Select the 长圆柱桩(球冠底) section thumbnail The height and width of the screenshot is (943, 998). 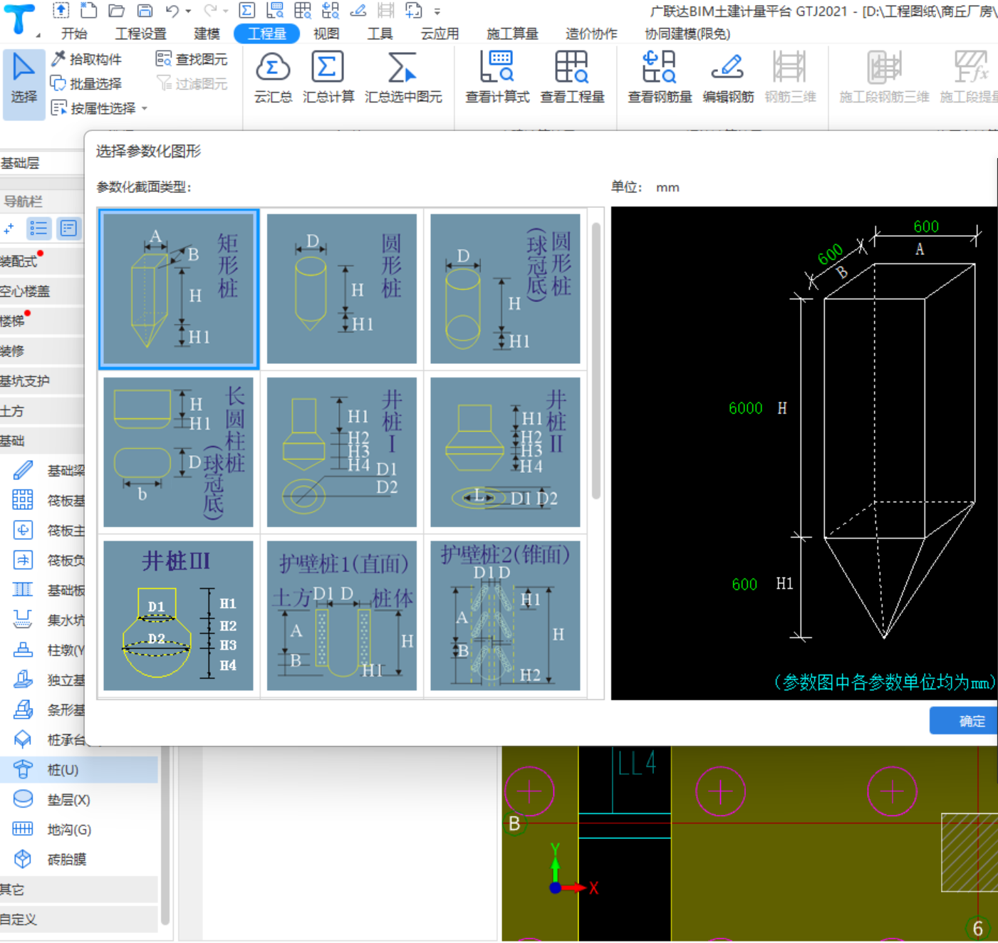tap(178, 452)
